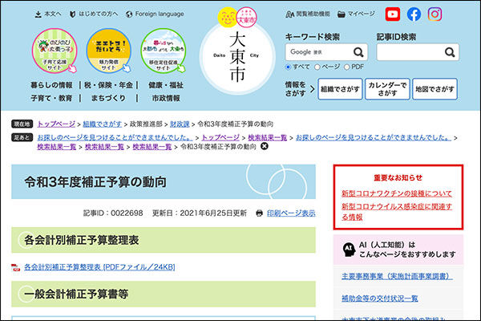Open 新型コロナワクチンの接種について link
The image size is (481, 321).
tap(397, 193)
